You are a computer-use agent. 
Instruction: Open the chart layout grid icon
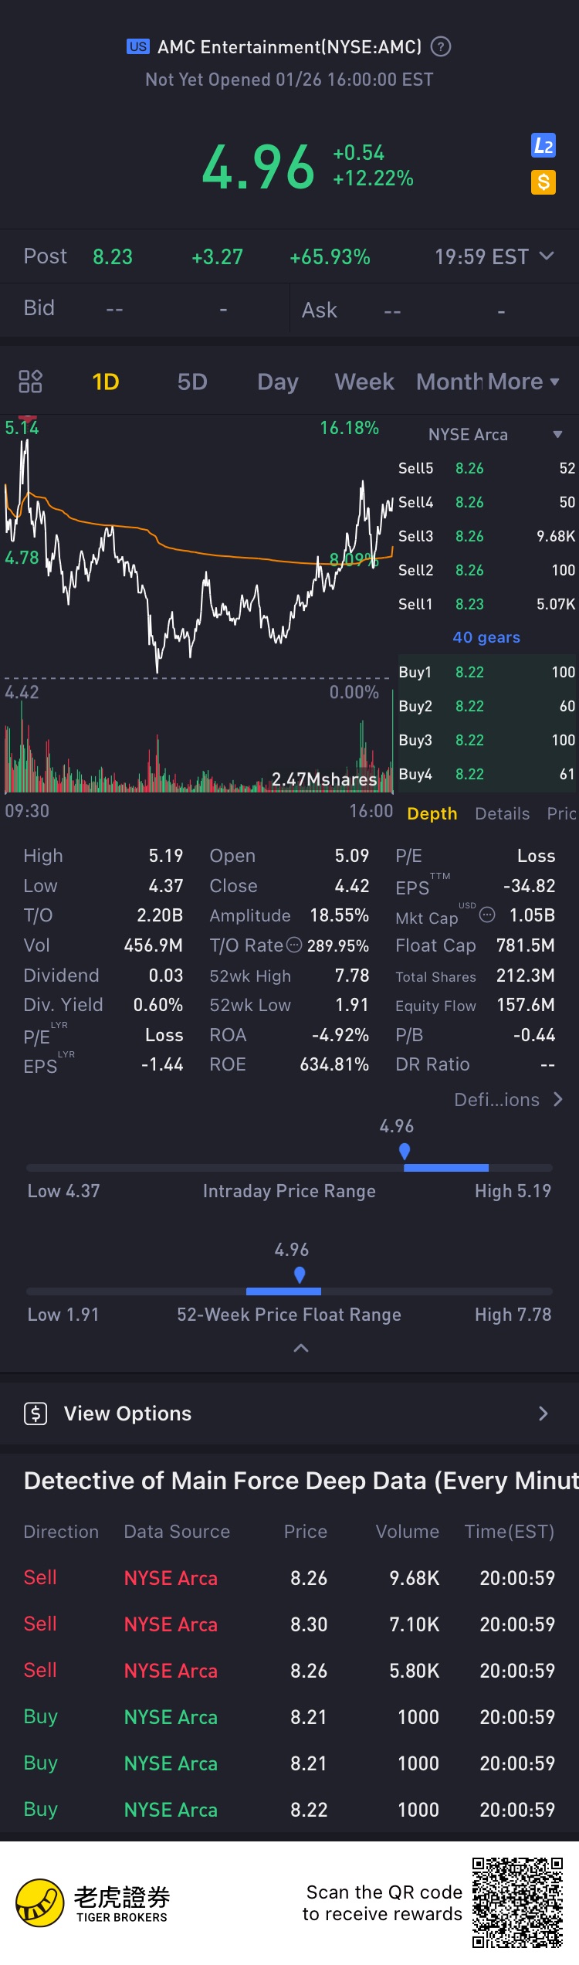tap(30, 382)
